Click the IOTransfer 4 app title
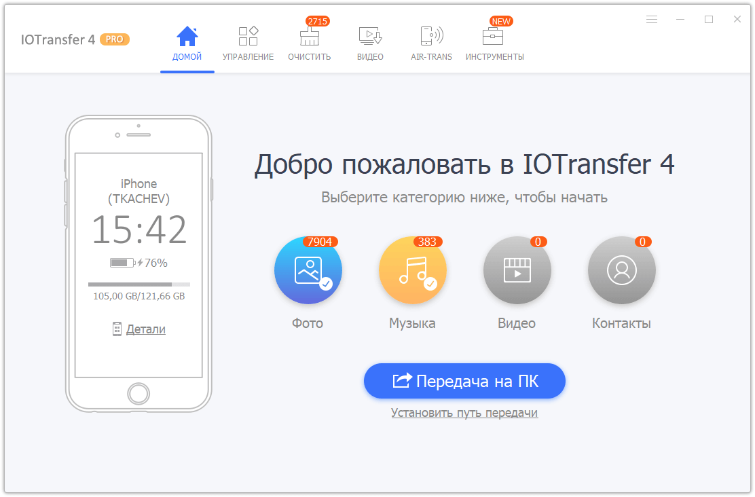755x497 pixels. [58, 39]
